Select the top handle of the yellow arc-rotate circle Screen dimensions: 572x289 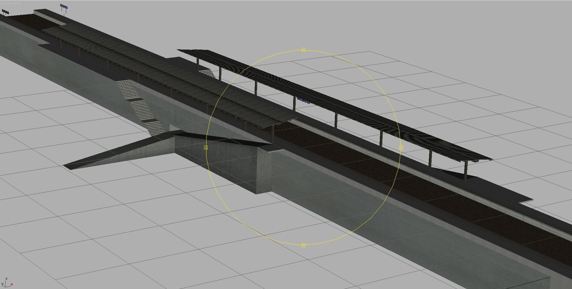[303, 50]
